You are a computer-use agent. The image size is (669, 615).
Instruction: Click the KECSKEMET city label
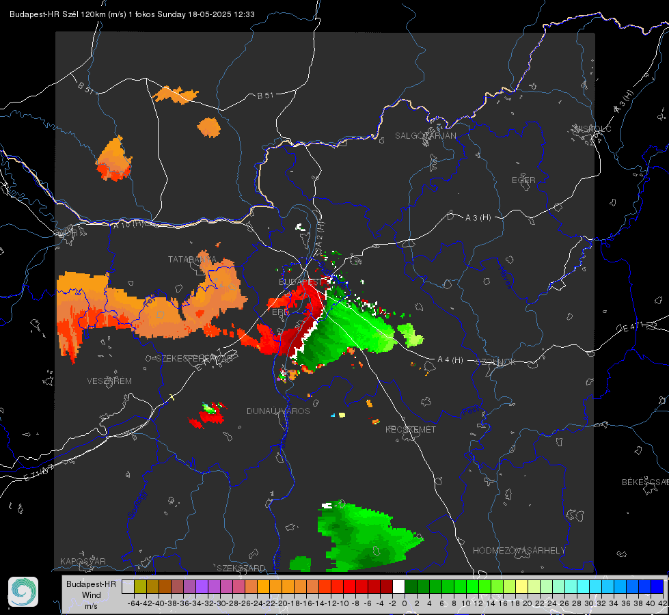click(411, 429)
